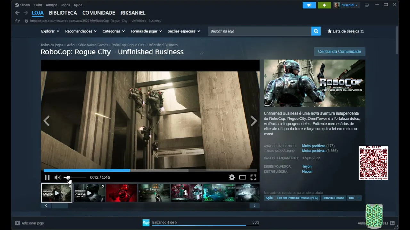Open the Amigos menu
Image resolution: width=410 pixels, height=230 pixels.
click(x=52, y=5)
